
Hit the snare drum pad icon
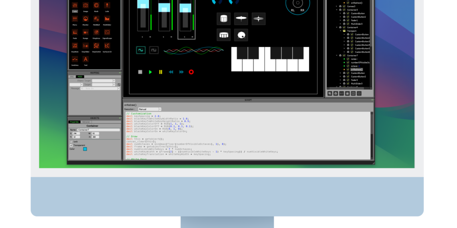(224, 18)
